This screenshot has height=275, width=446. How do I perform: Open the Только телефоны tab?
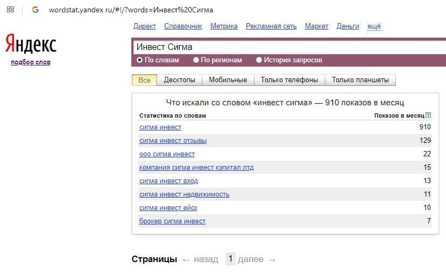[289, 80]
